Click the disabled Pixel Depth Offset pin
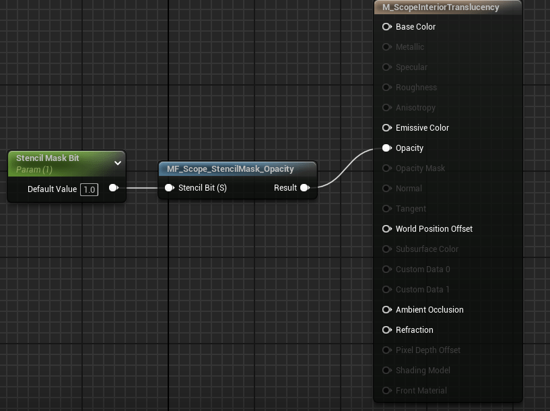 click(x=387, y=350)
